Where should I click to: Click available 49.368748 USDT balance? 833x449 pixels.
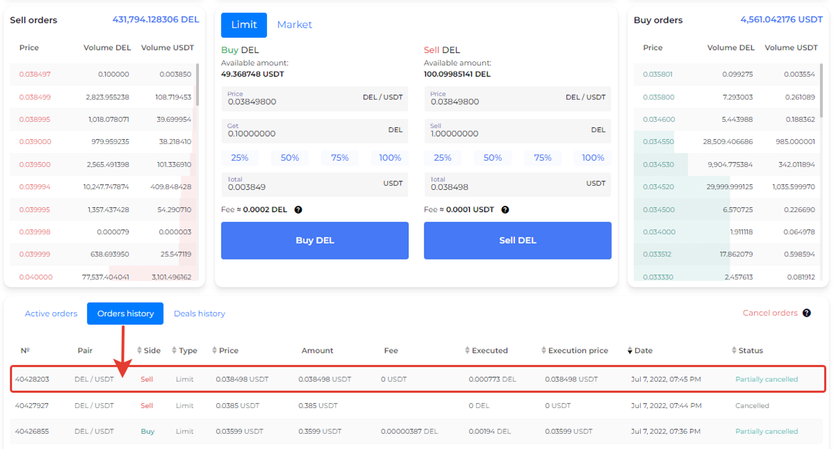(252, 74)
